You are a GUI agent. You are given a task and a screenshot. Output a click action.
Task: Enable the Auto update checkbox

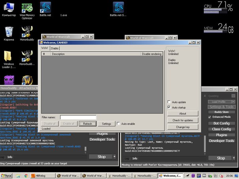coord(169,102)
